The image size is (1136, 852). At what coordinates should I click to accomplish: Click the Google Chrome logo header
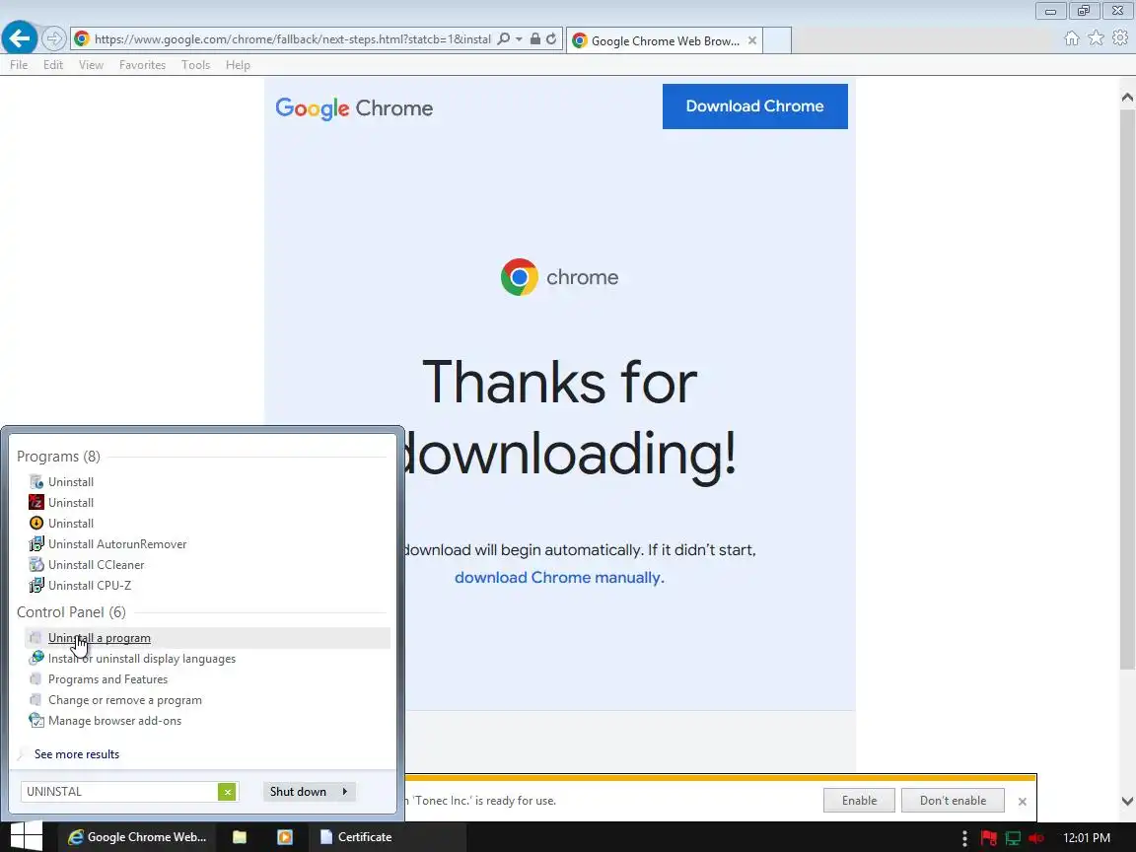pos(354,107)
